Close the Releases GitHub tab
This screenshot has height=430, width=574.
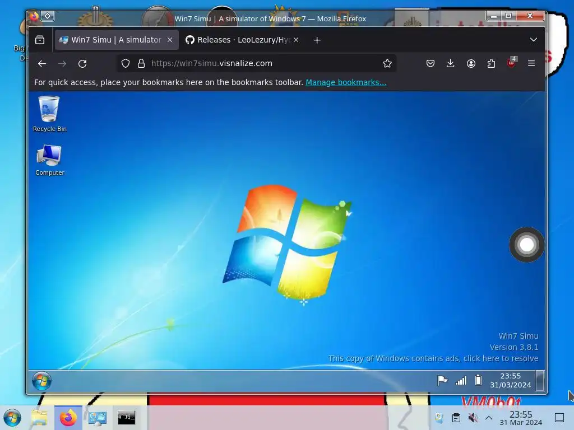click(296, 40)
